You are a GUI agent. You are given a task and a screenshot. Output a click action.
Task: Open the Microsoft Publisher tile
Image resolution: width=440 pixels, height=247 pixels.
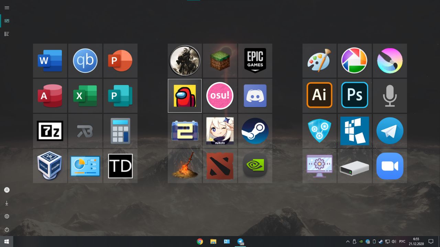(x=120, y=96)
